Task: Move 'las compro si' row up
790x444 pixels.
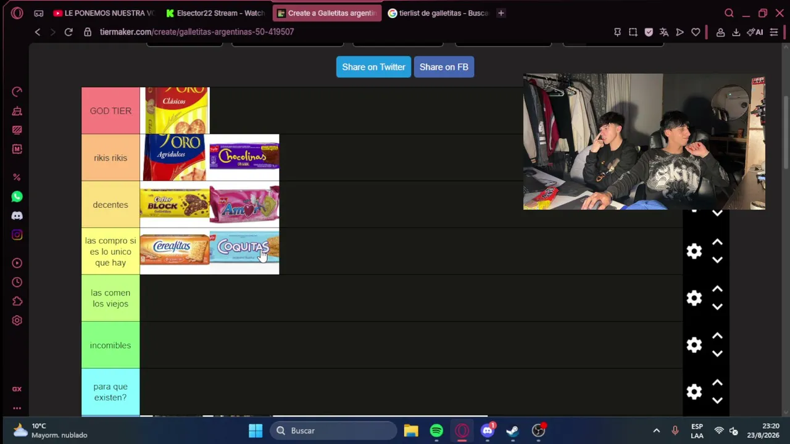Action: 717,242
